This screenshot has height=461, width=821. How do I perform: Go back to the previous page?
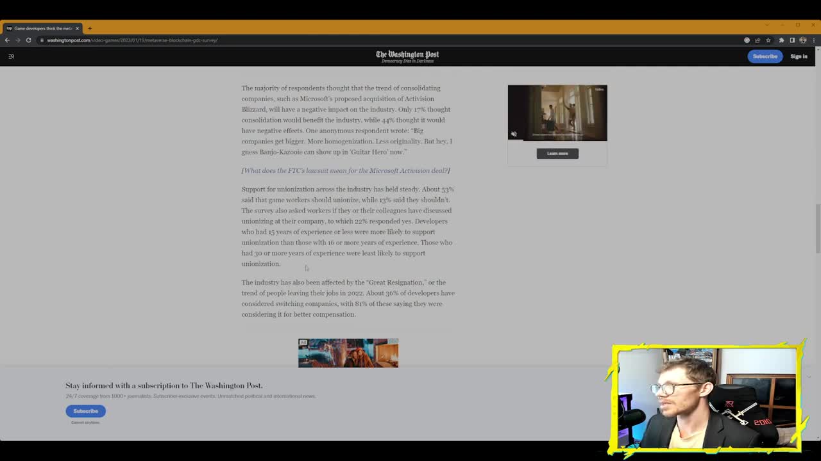(7, 40)
